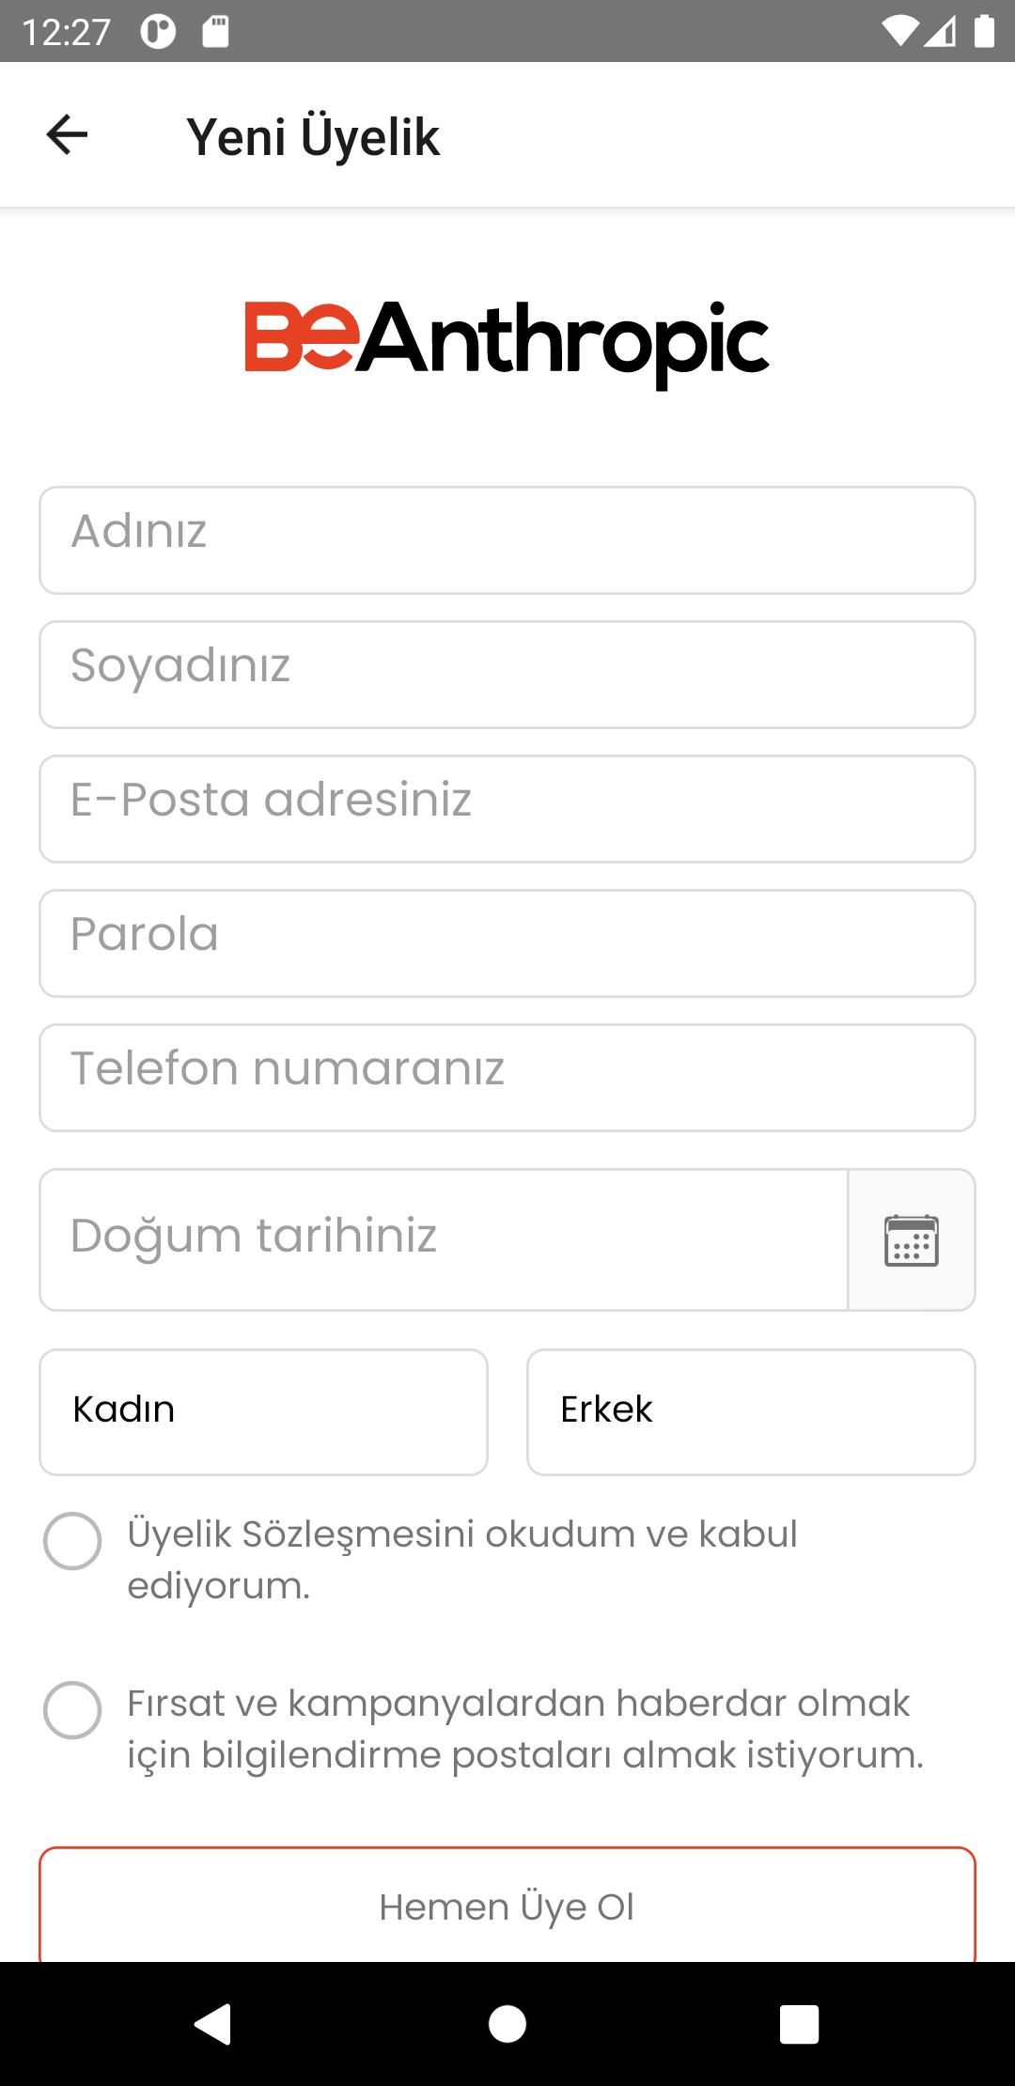This screenshot has height=2086, width=1015.
Task: Tap the Doğum tarihiniz date field
Action: [x=444, y=1240]
